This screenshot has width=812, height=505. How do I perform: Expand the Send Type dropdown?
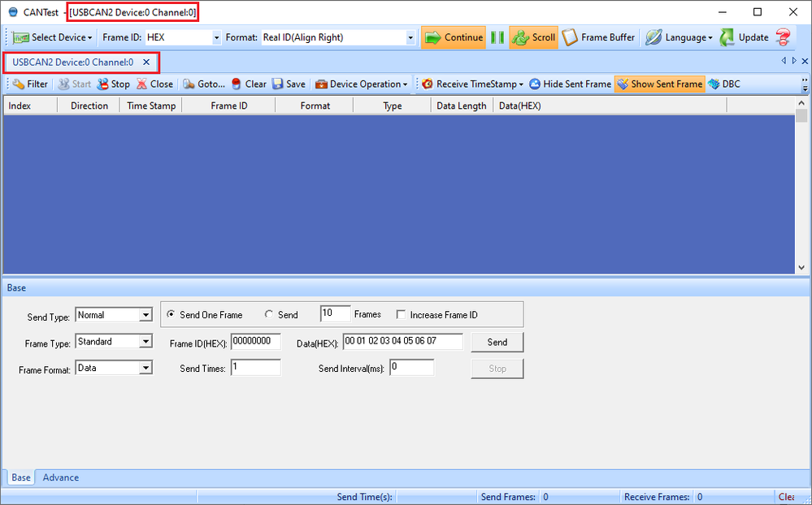146,314
